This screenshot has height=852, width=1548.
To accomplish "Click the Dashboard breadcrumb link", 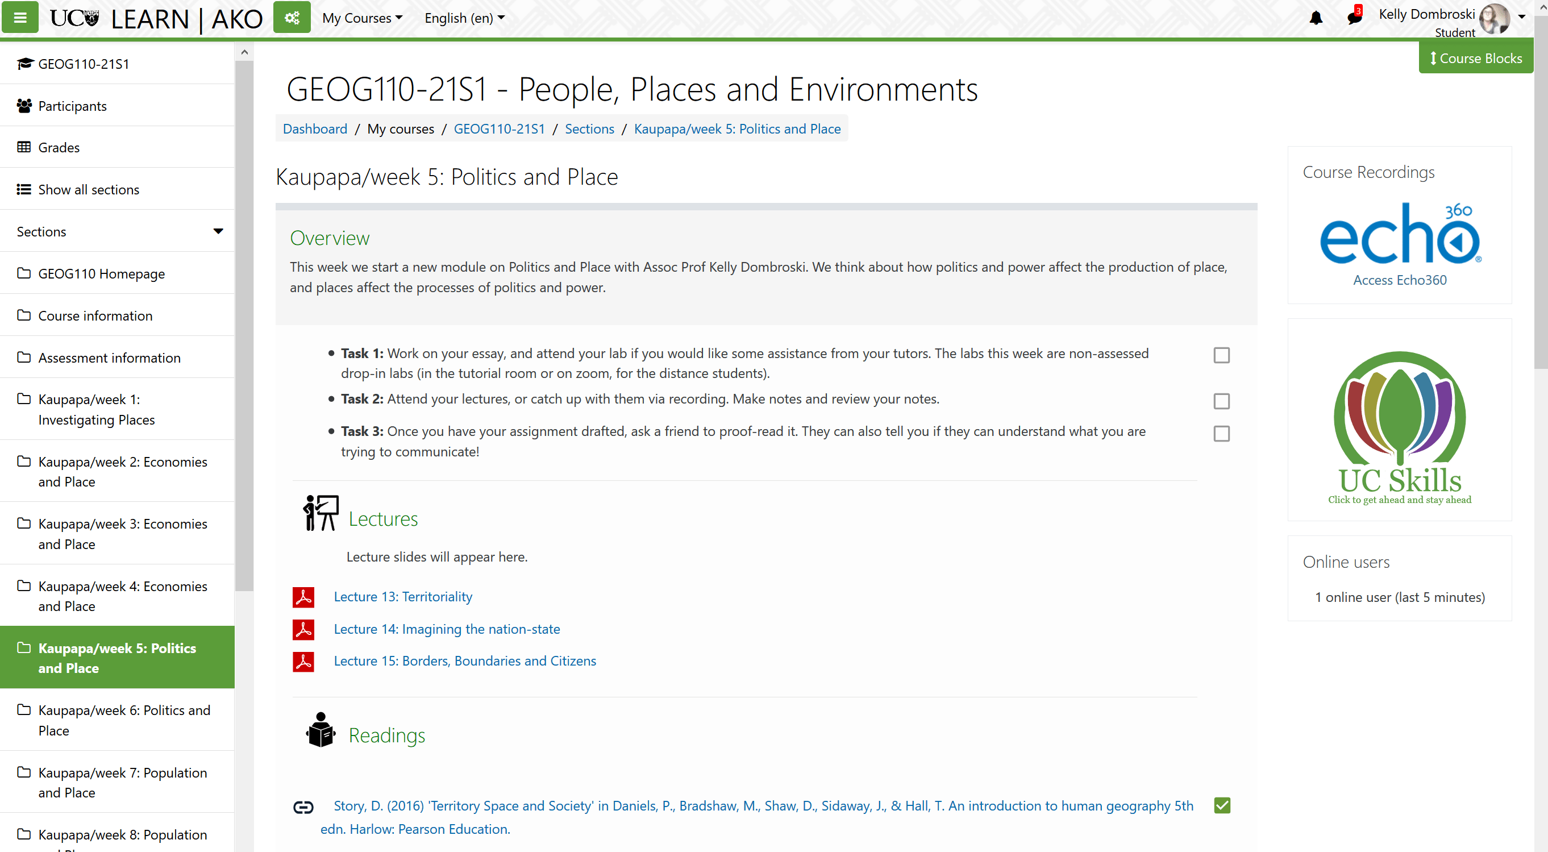I will tap(314, 128).
